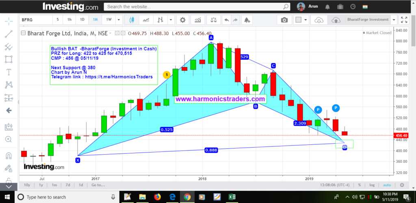Image resolution: width=416 pixels, height=203 pixels.
Task: Open the pitchfork tool group
Action: 9,47
